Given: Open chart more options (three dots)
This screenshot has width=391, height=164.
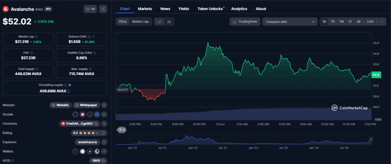Looking at the screenshot, I should click(x=382, y=22).
